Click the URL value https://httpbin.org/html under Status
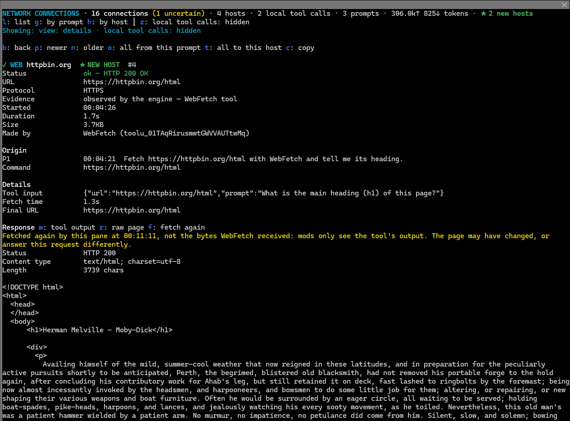Image resolution: width=570 pixels, height=421 pixels. [131, 81]
